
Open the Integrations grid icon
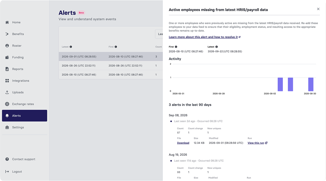[7, 81]
